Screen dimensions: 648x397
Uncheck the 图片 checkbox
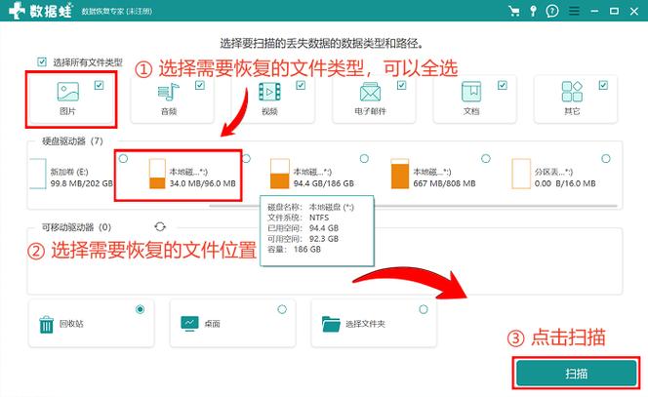(x=99, y=85)
